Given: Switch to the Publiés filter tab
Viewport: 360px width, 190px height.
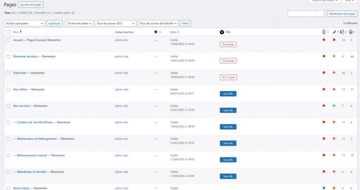Looking at the screenshot, I should 25,13.
